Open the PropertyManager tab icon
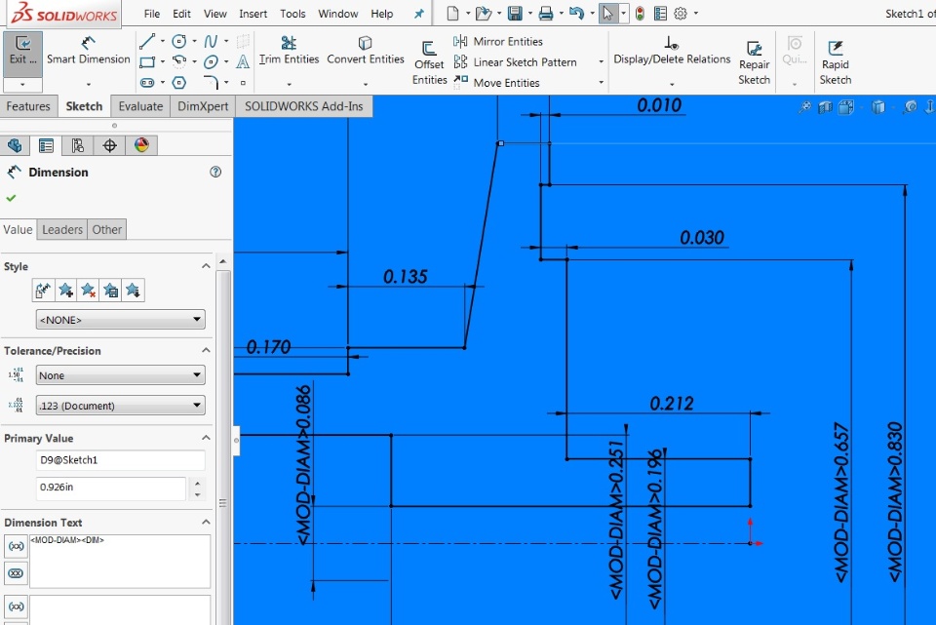The width and height of the screenshot is (936, 625). pyautogui.click(x=46, y=145)
